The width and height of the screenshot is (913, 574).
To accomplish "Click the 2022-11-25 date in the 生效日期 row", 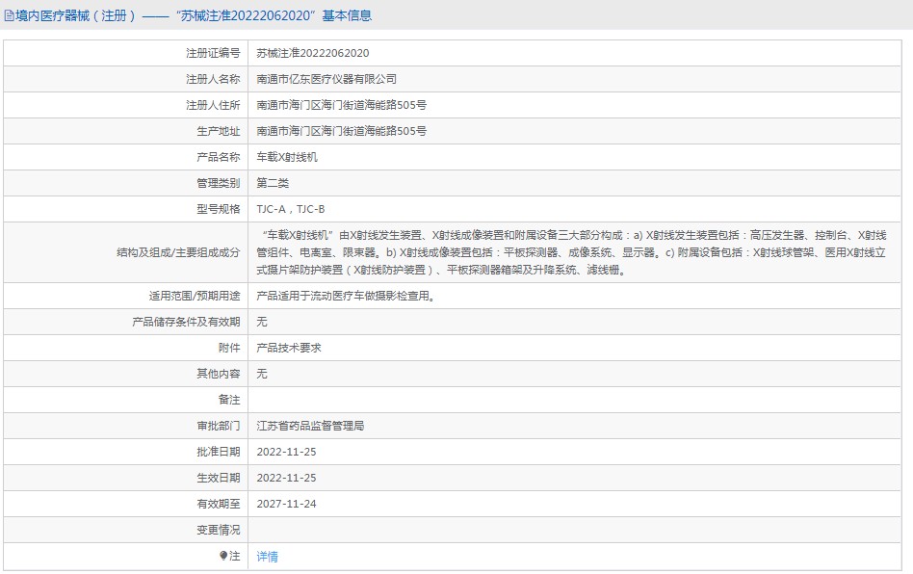I will (286, 478).
